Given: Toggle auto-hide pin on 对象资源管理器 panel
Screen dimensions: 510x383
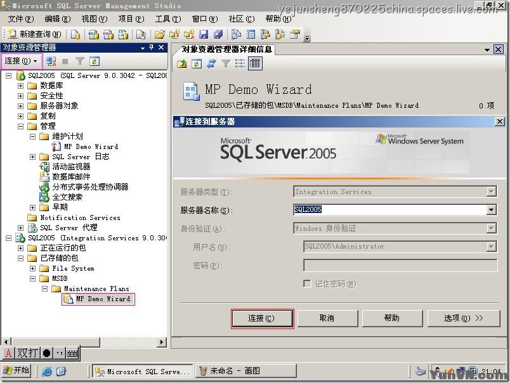Looking at the screenshot, I should click(151, 48).
